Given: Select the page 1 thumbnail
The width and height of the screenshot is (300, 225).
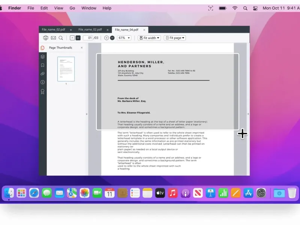Looking at the screenshot, I should coord(66,69).
